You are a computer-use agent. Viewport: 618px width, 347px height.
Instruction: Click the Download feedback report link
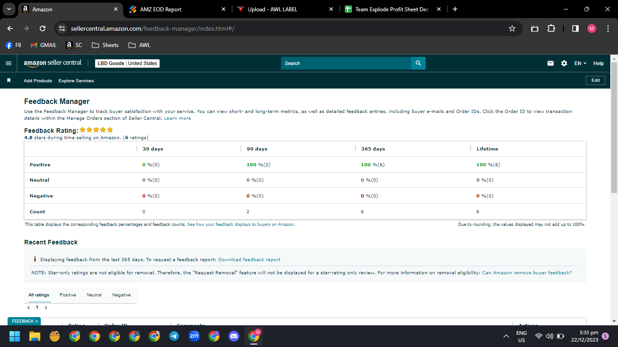click(249, 260)
